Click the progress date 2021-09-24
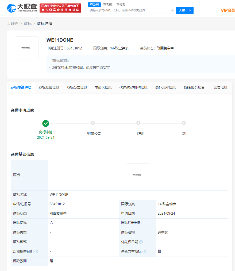 point(46,138)
